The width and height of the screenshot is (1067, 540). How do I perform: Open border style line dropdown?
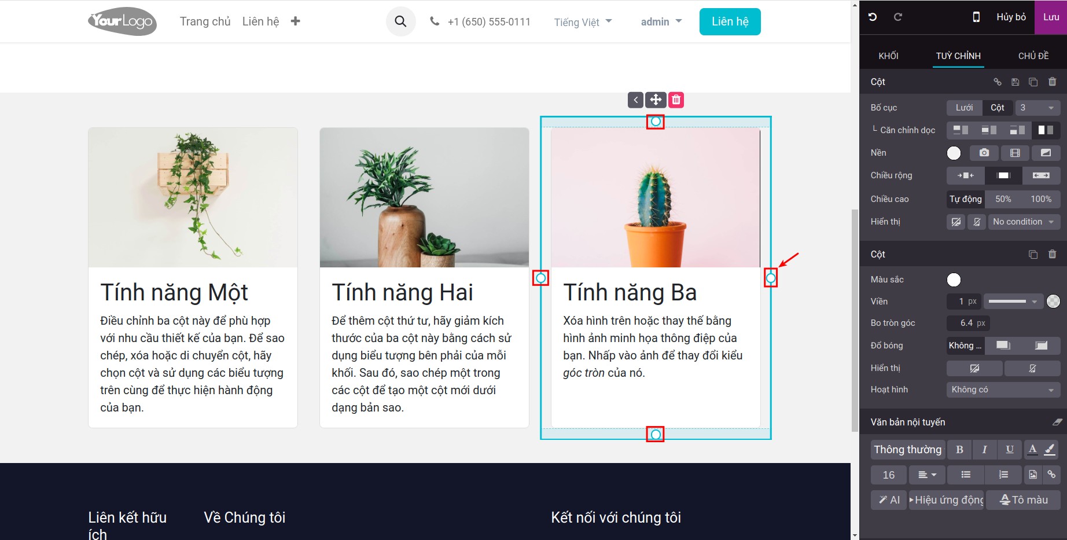tap(1013, 302)
